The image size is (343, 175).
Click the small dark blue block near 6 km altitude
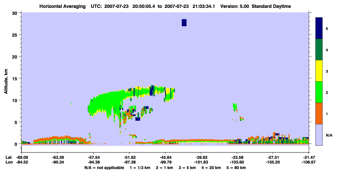pos(138,119)
